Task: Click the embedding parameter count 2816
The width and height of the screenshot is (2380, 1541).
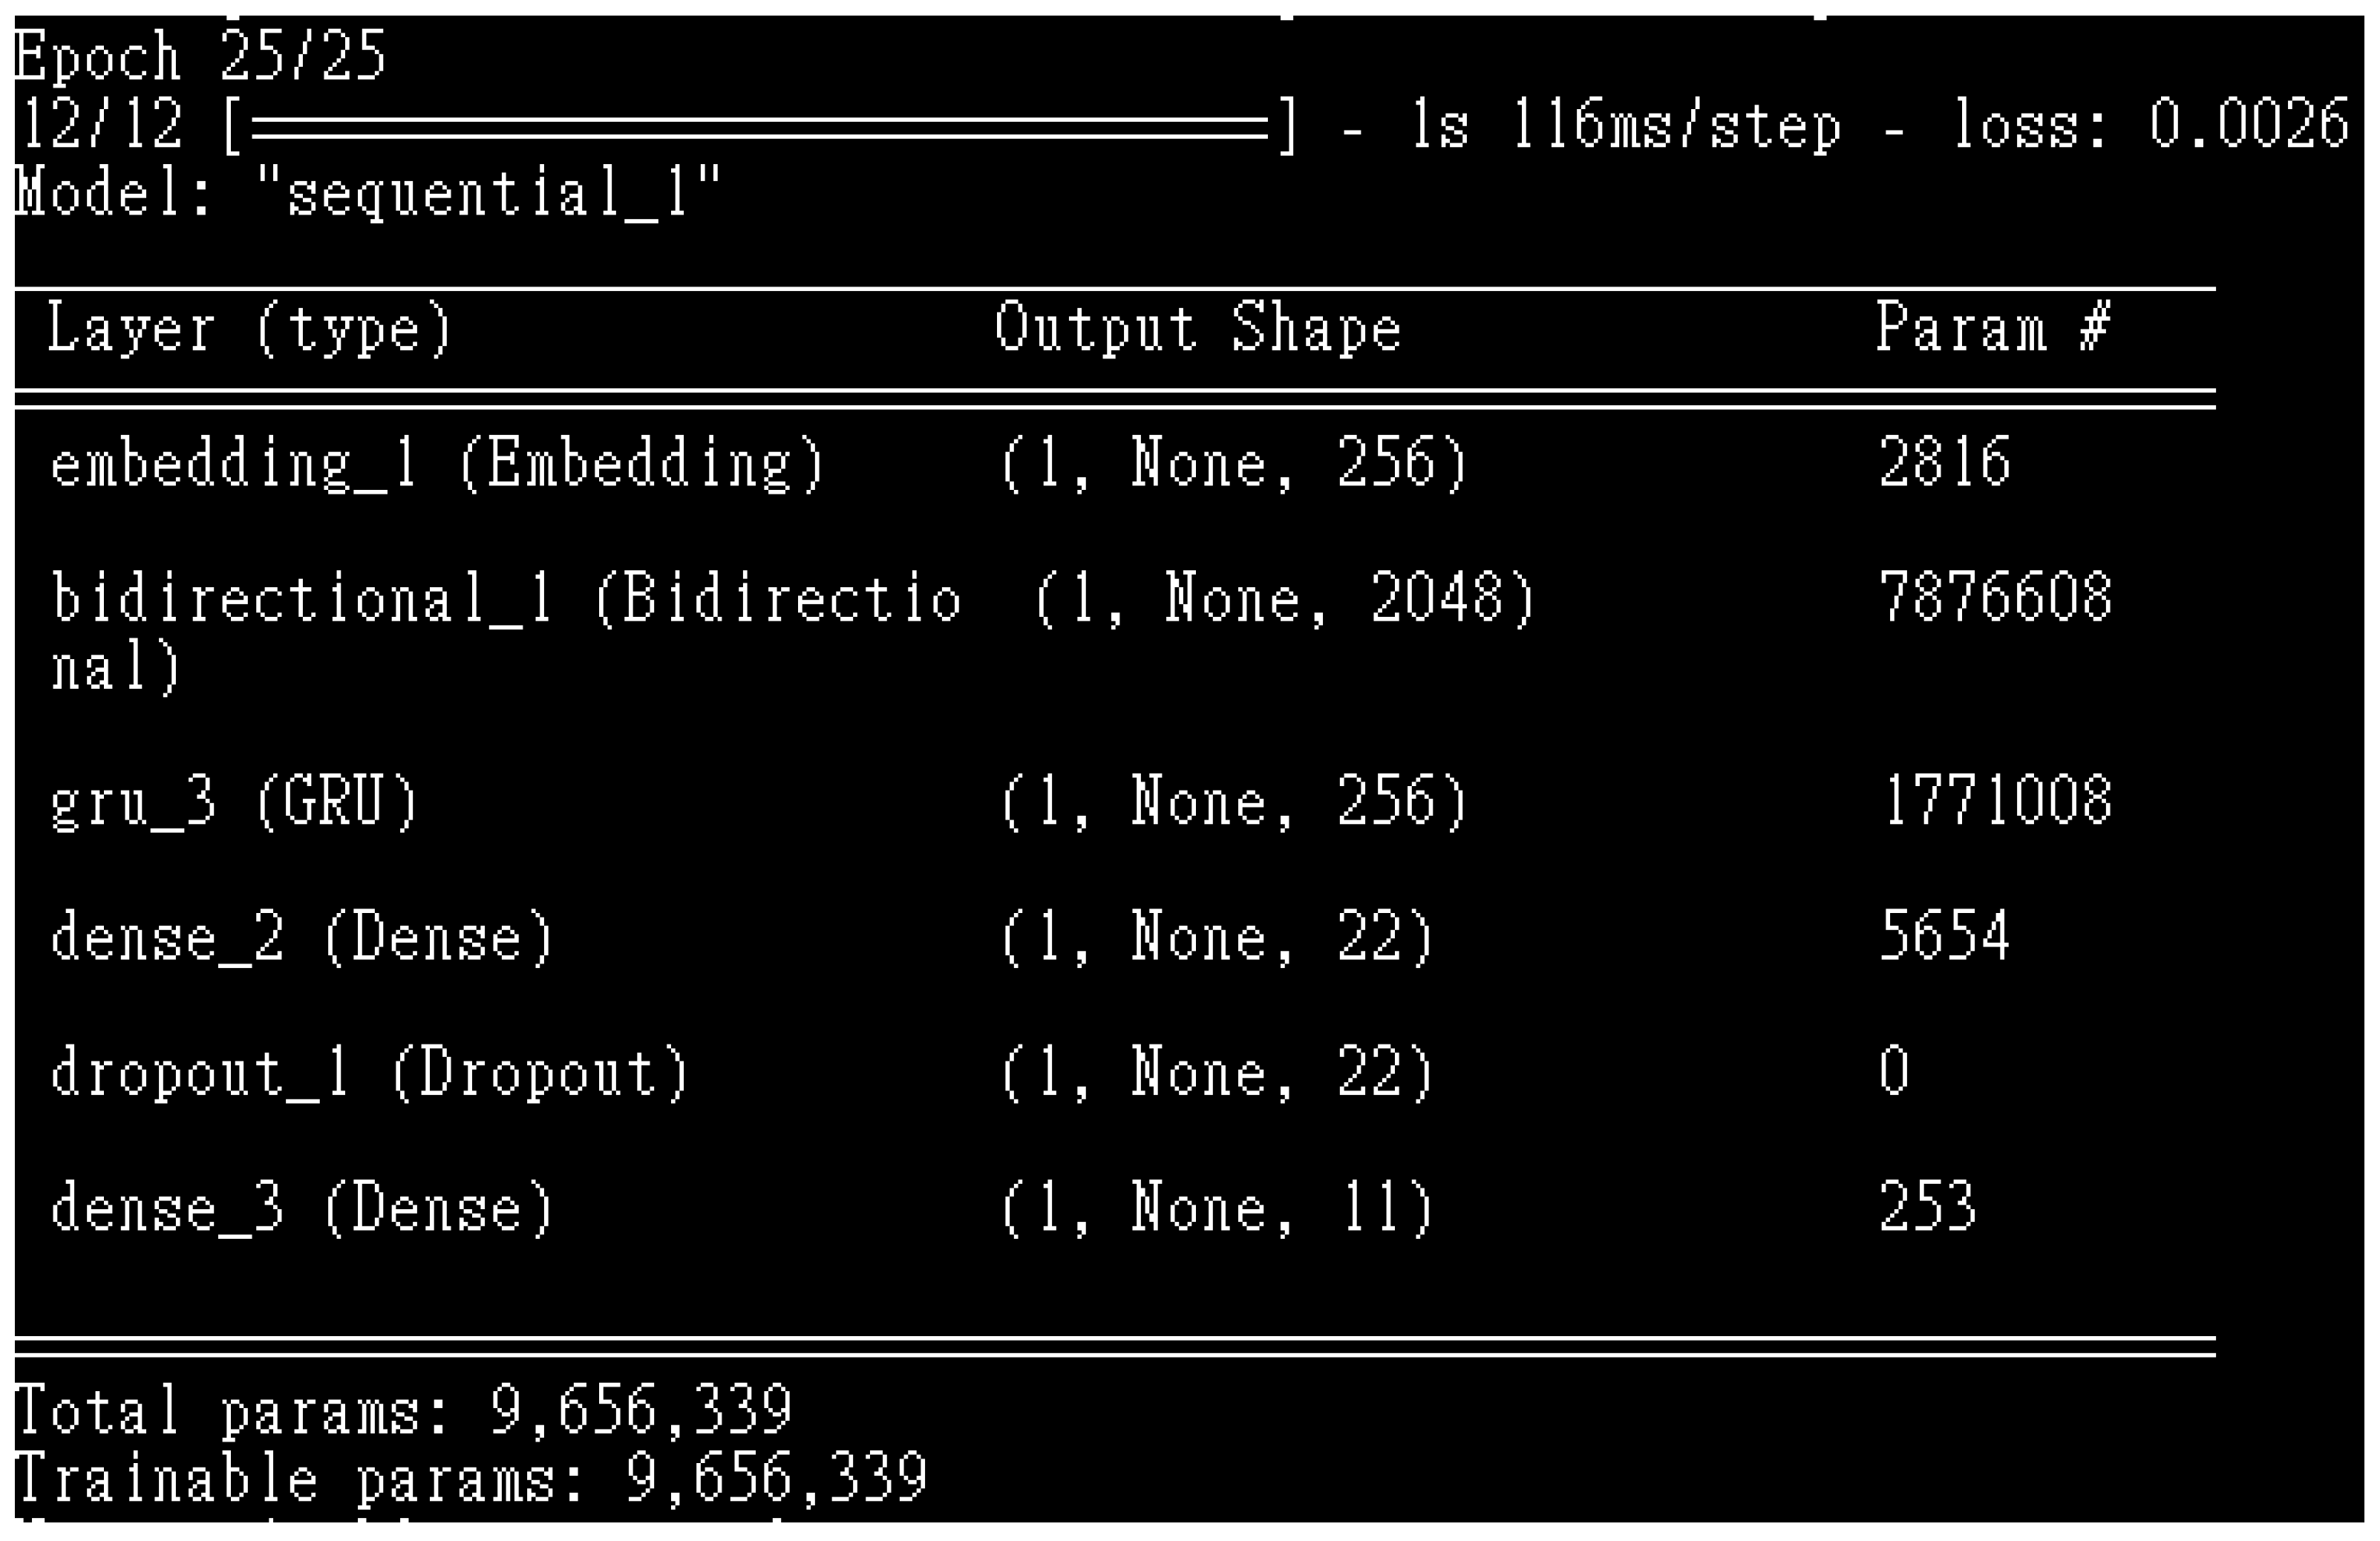Action: pyautogui.click(x=1944, y=462)
